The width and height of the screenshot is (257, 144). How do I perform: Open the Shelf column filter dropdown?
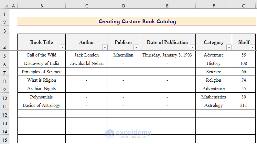(252, 47)
